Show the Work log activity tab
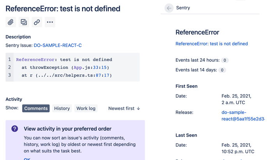 coord(86,108)
